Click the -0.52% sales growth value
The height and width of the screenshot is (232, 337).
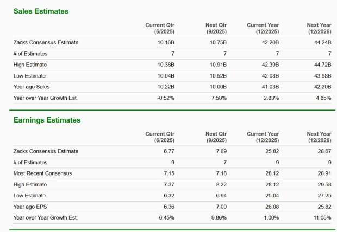(x=165, y=98)
